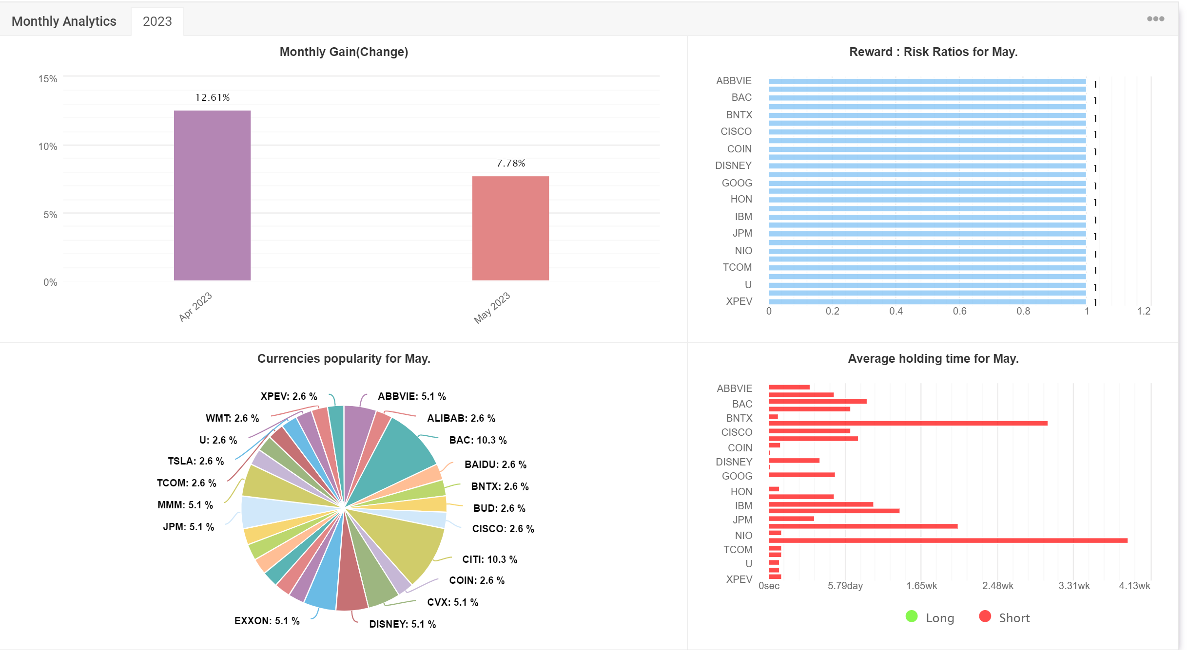Click the 12.61% bar value label
This screenshot has height=650, width=1187.
(x=212, y=98)
